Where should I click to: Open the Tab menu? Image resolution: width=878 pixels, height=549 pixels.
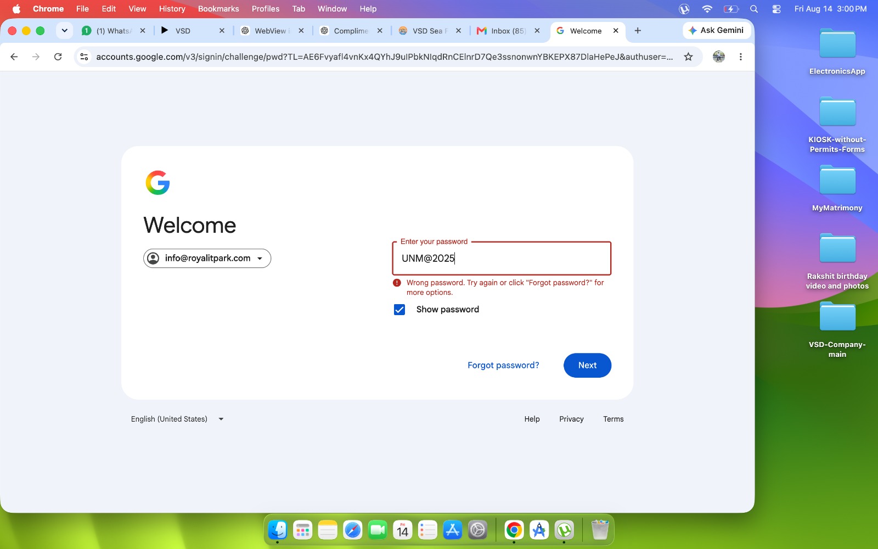[x=299, y=9]
